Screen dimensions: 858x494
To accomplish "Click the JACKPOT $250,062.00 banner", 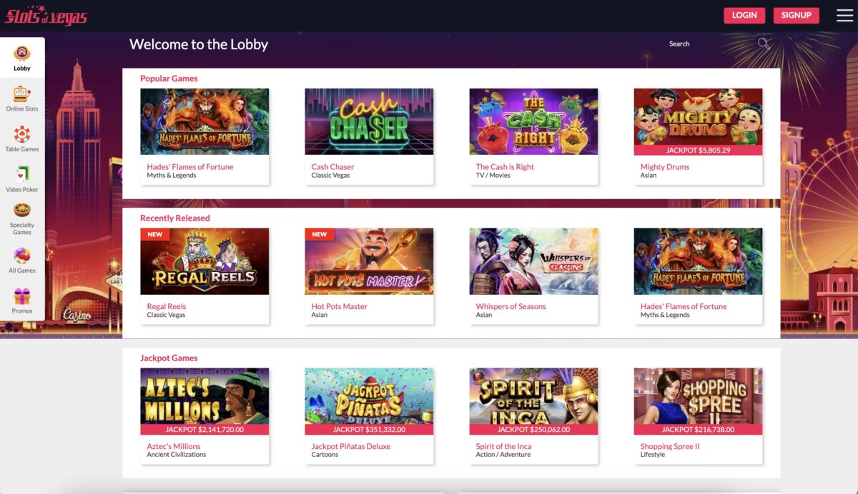I will [x=533, y=430].
